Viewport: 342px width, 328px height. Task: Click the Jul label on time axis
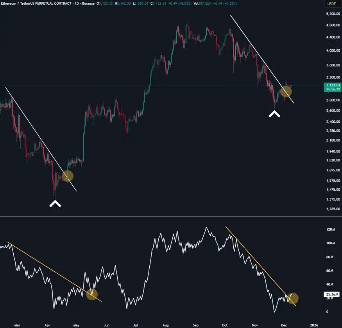[136, 325]
